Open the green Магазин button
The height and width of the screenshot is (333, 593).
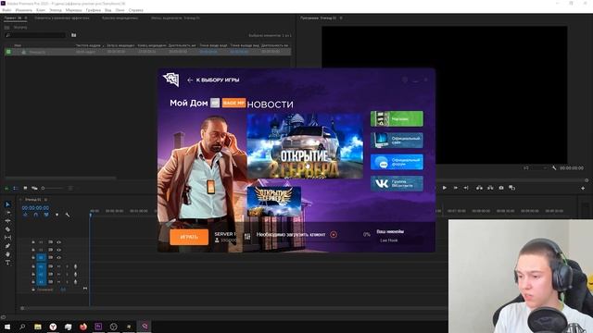(397, 118)
